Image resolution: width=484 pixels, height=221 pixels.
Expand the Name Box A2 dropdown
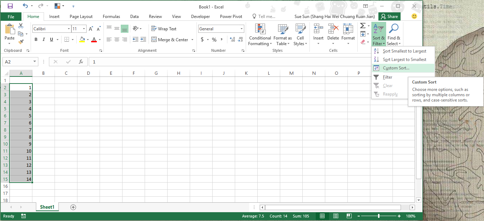[x=34, y=62]
